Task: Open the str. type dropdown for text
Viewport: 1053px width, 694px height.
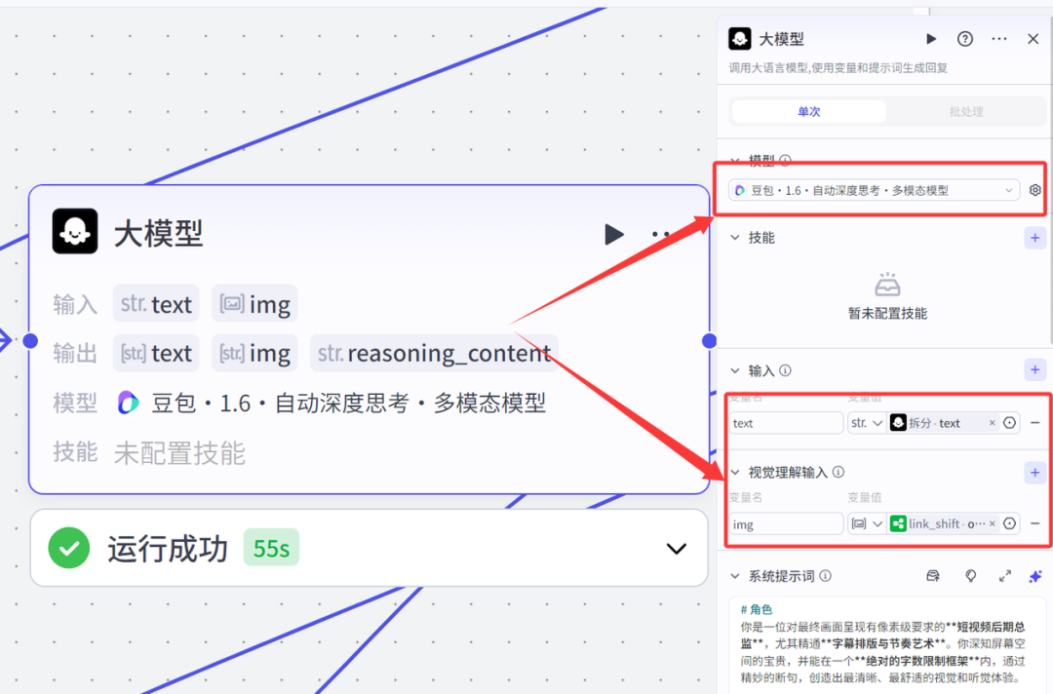Action: coord(867,423)
